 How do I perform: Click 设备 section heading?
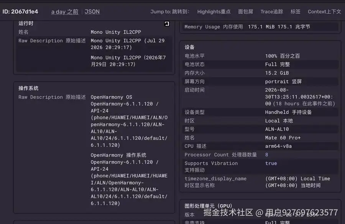(189, 47)
